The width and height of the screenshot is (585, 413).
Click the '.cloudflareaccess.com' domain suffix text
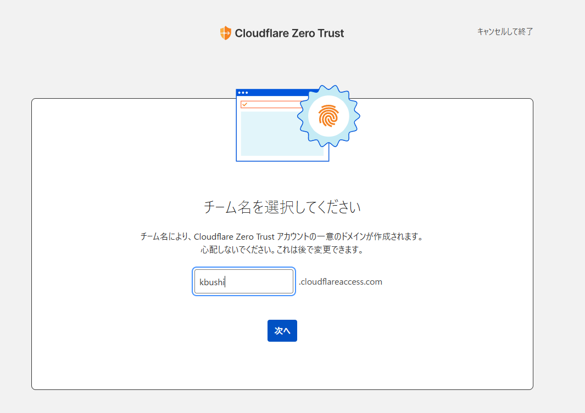340,281
